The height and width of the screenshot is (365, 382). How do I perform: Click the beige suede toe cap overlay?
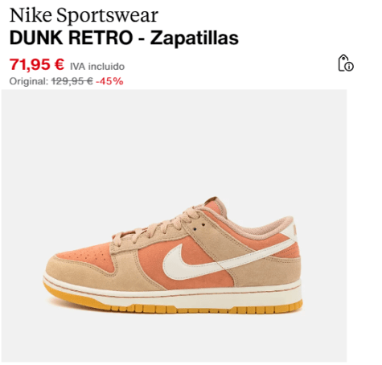pos(80,271)
